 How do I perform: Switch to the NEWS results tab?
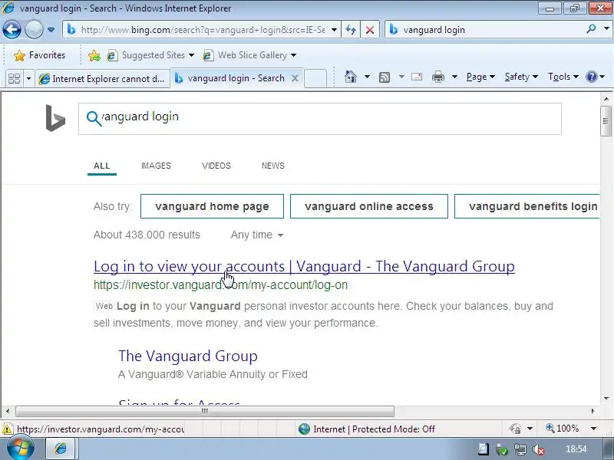tap(273, 166)
